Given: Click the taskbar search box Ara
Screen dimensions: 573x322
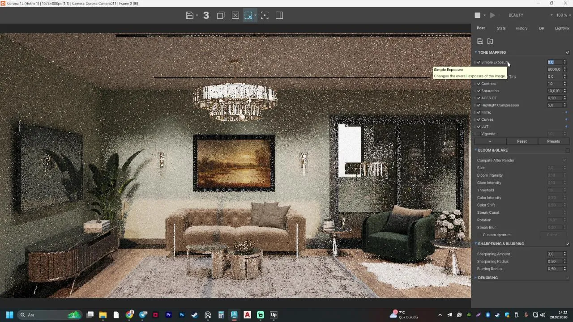Looking at the screenshot, I should [50, 315].
